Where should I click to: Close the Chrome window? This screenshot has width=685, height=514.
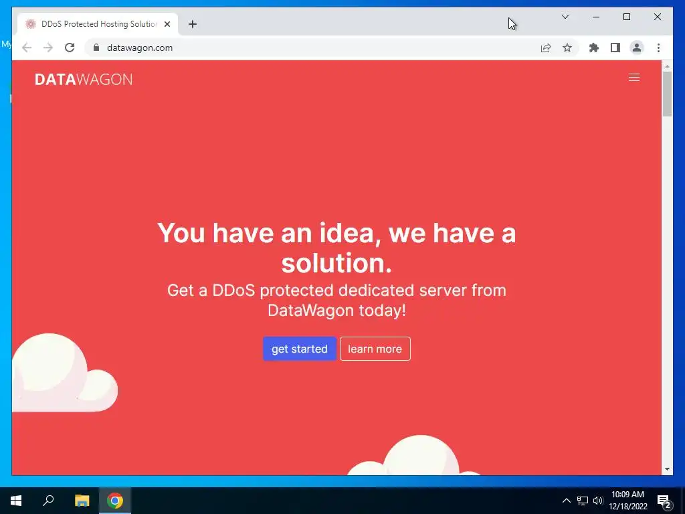click(x=657, y=17)
